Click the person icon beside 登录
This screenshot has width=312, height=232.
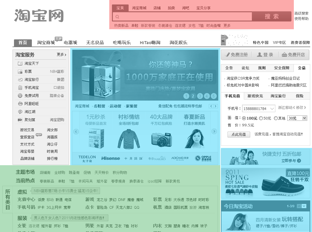[259, 55]
